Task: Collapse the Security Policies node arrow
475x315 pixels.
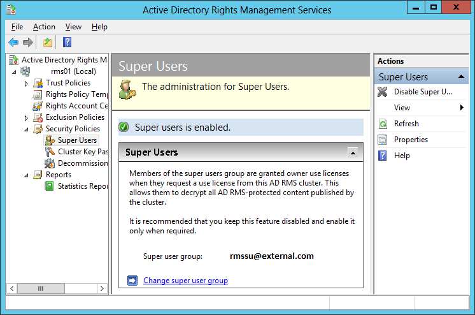Action: 26,129
